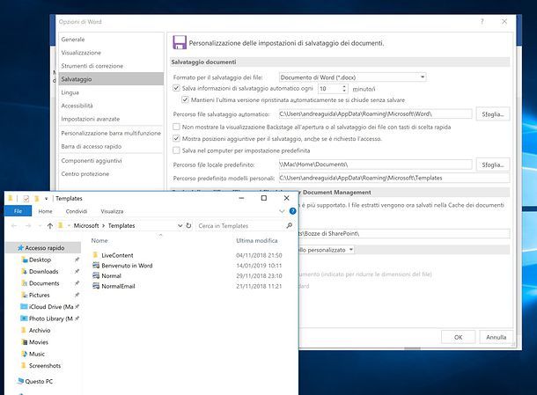Click the help question mark in Word options
The height and width of the screenshot is (395, 537).
[x=482, y=22]
